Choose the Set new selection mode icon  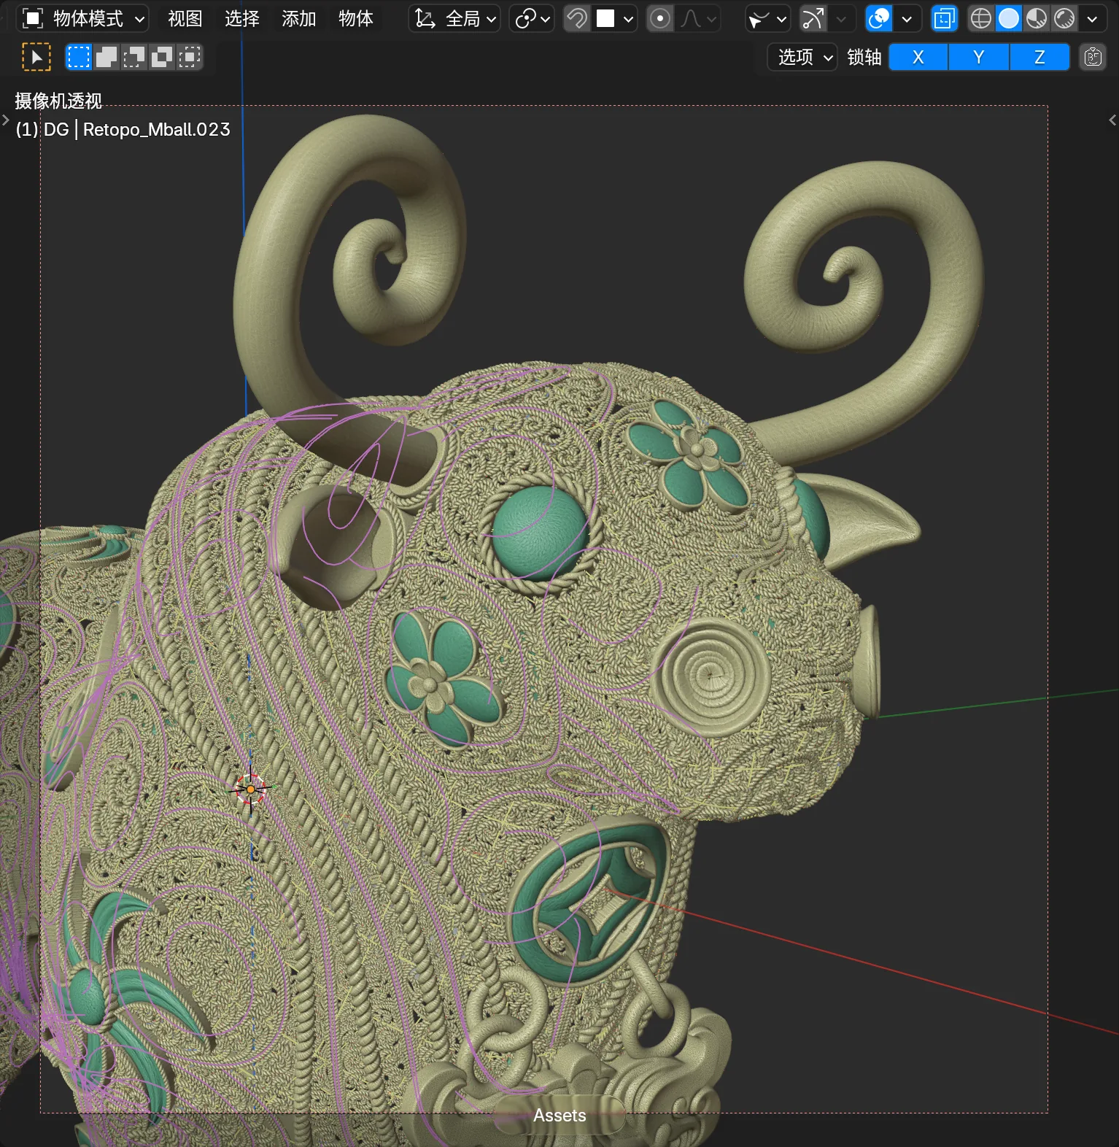pyautogui.click(x=78, y=57)
